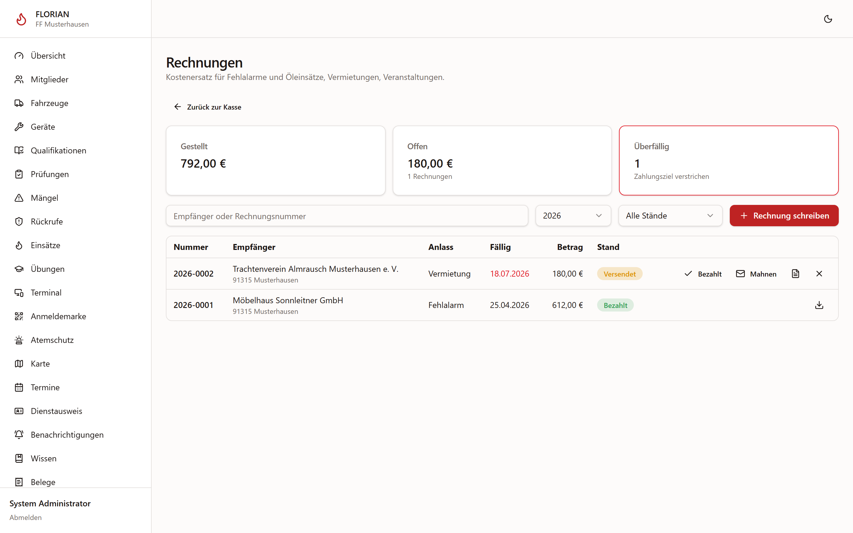Toggle dark mode with the moon icon
Viewport: 853px width, 533px height.
click(x=828, y=19)
